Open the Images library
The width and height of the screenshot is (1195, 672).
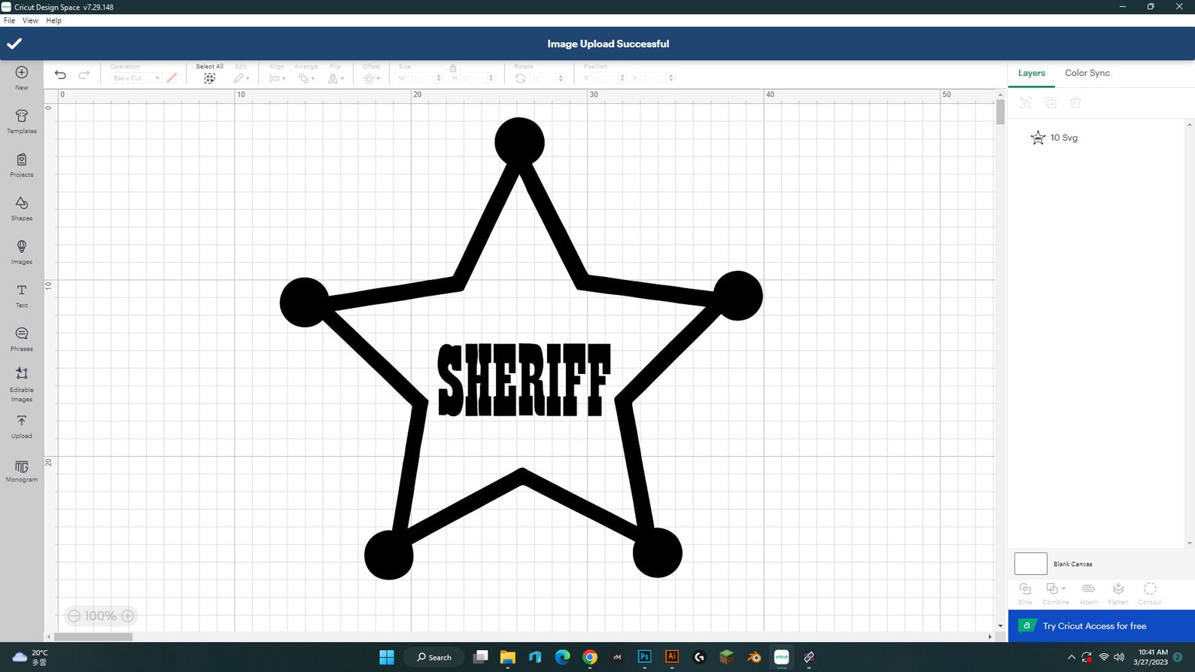[x=22, y=251]
